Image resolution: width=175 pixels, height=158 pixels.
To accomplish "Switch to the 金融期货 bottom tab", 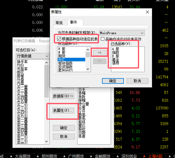I will click(x=103, y=156).
